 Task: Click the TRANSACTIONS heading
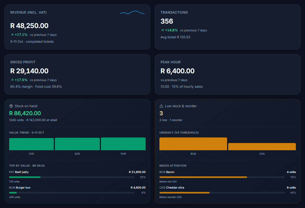[174, 12]
